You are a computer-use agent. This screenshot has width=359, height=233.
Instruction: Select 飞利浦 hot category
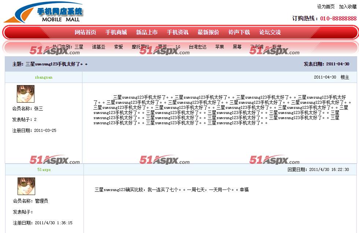257,47
